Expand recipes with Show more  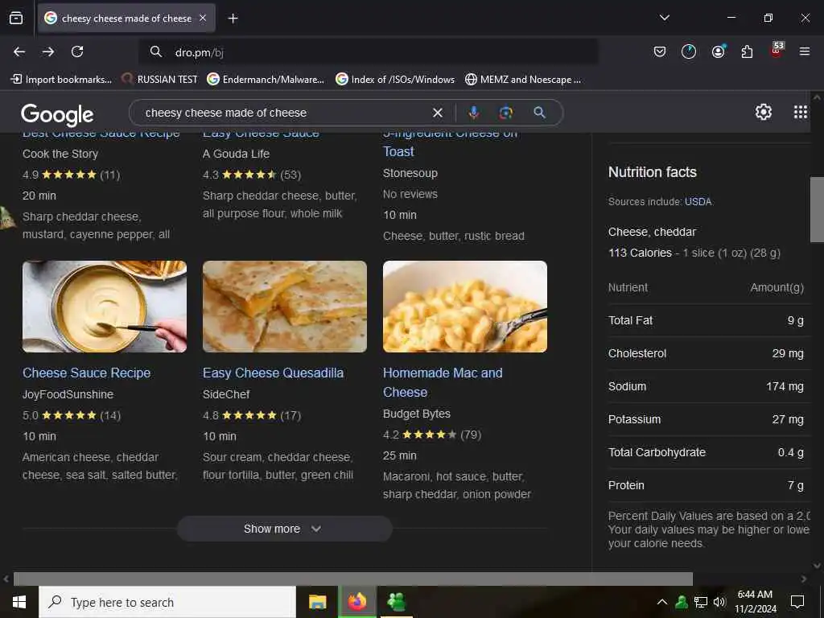click(284, 529)
